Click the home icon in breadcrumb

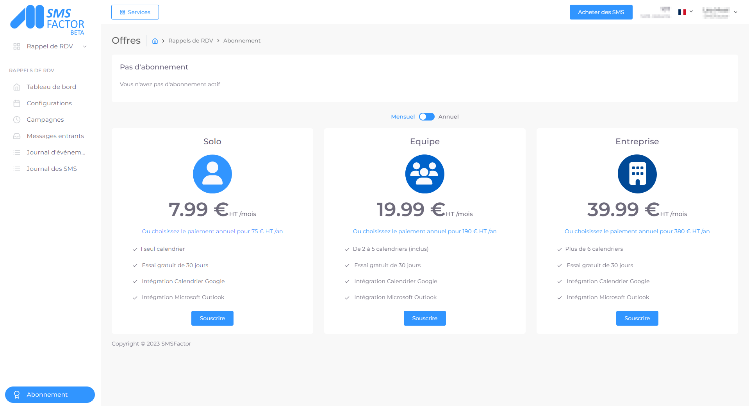[x=155, y=41]
